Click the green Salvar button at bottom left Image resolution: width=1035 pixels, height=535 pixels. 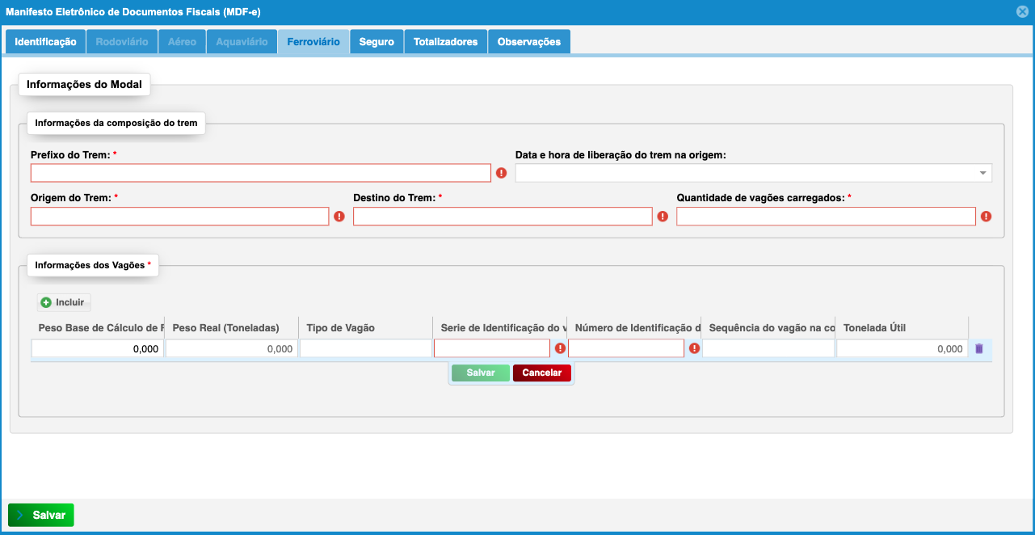tap(41, 515)
